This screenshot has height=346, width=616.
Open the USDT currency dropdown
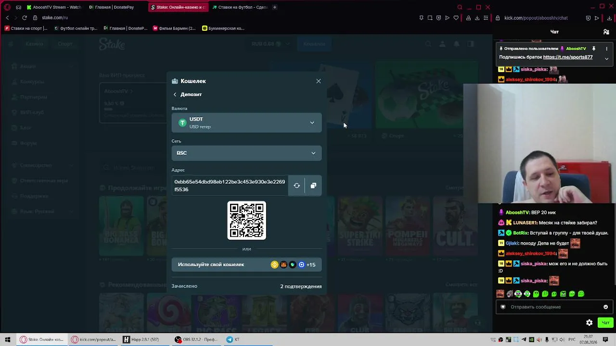(246, 123)
